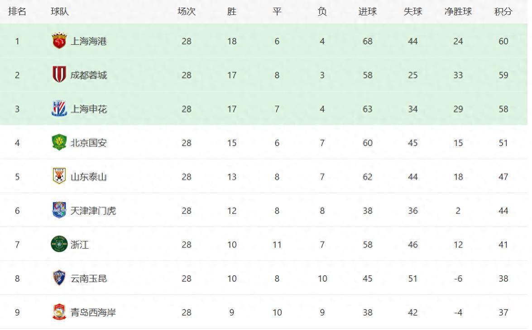Select the 北京国安 team name

89,143
